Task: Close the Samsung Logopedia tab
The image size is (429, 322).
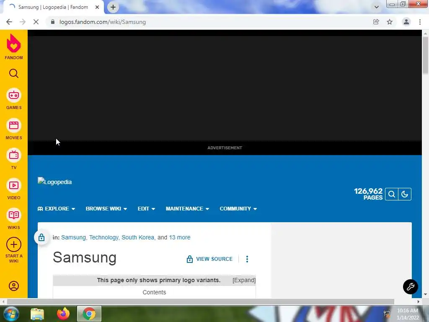Action: [x=97, y=7]
